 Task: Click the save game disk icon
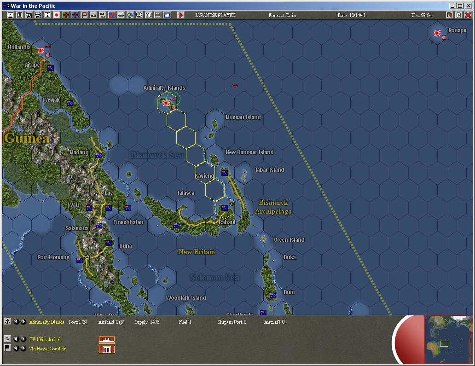(11, 15)
